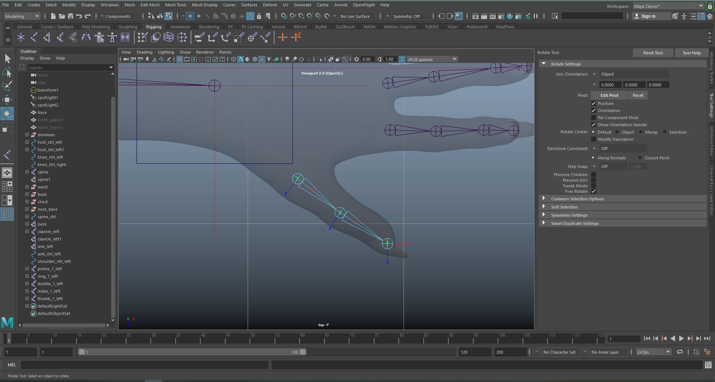Image resolution: width=715 pixels, height=382 pixels.
Task: Click the Create Lattice shelf icon
Action: tap(169, 37)
